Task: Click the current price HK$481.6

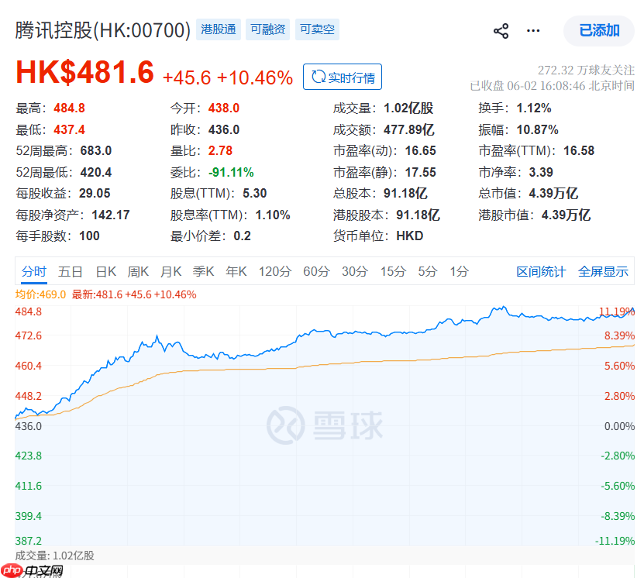Action: (x=85, y=72)
